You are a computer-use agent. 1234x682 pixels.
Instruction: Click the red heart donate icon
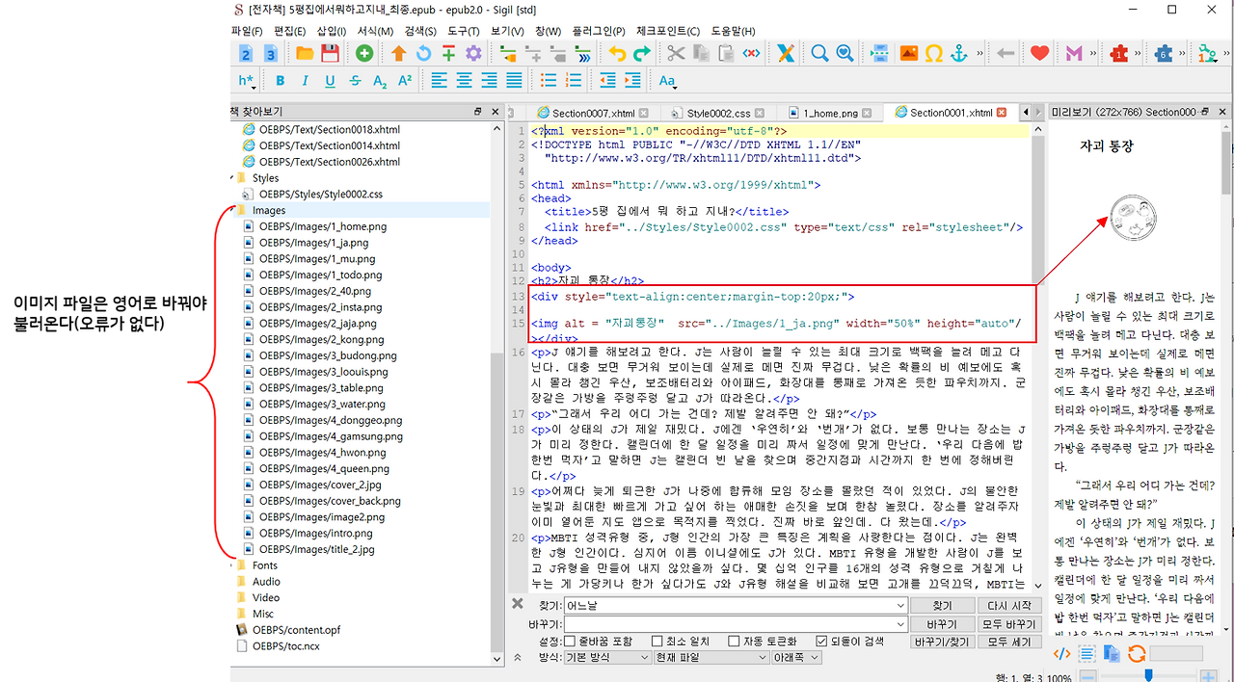click(1038, 54)
